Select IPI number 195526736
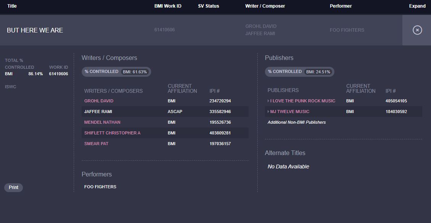The image size is (431, 223). coord(220,122)
